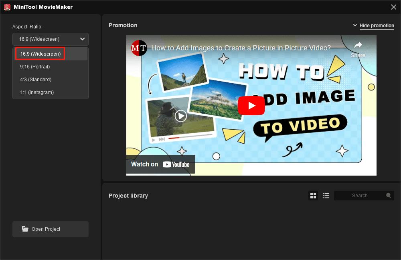Click the project Search field

pos(364,196)
